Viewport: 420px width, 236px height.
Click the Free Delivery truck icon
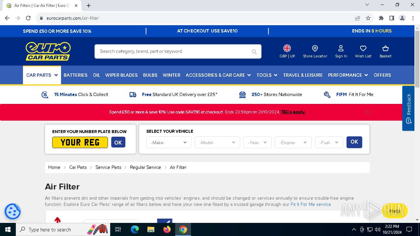click(x=133, y=95)
